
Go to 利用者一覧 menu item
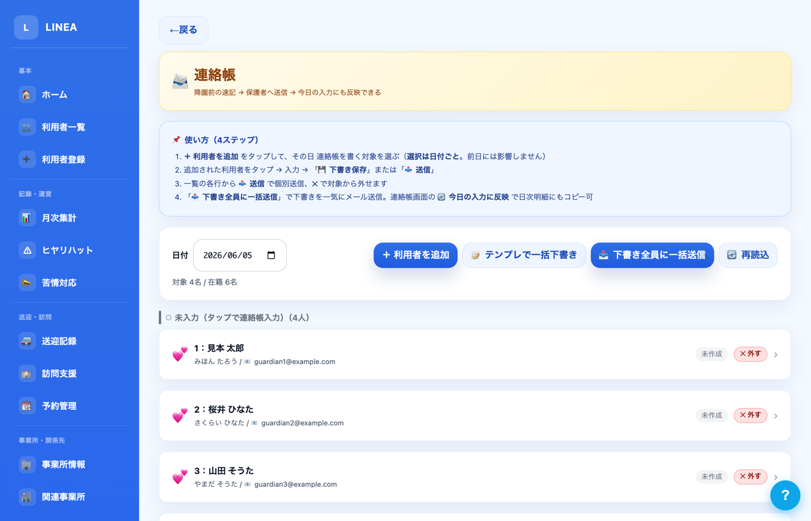(x=70, y=127)
